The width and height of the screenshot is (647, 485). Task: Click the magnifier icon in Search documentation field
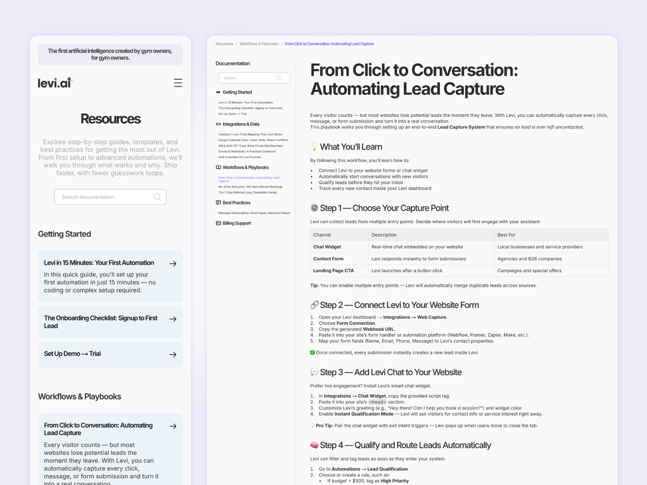(x=157, y=197)
